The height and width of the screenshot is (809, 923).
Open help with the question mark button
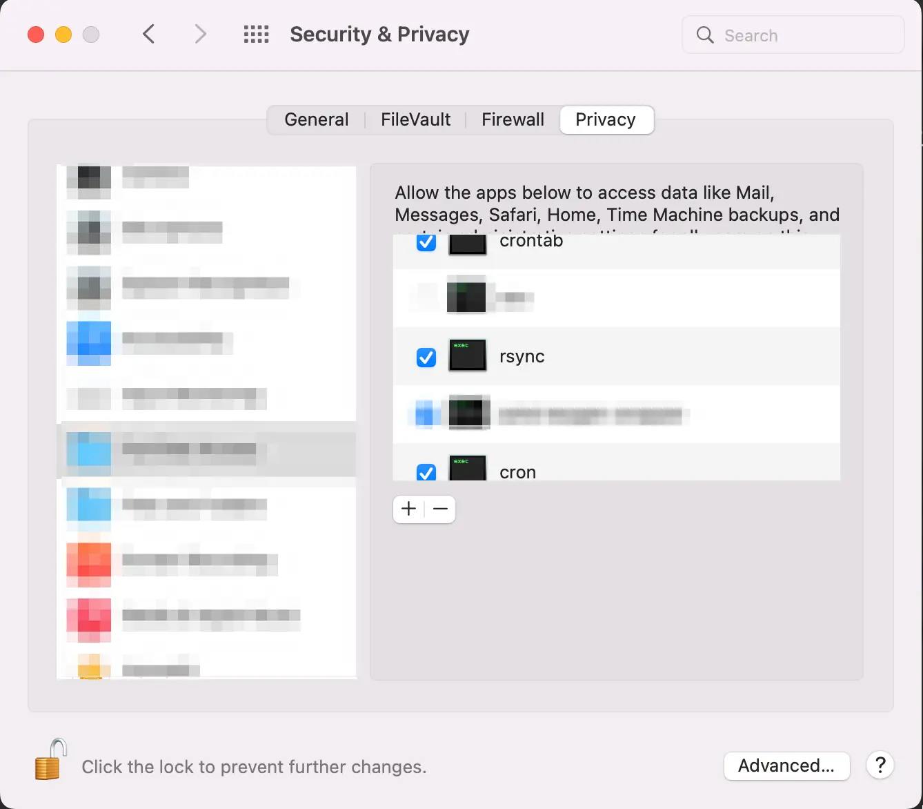click(880, 765)
